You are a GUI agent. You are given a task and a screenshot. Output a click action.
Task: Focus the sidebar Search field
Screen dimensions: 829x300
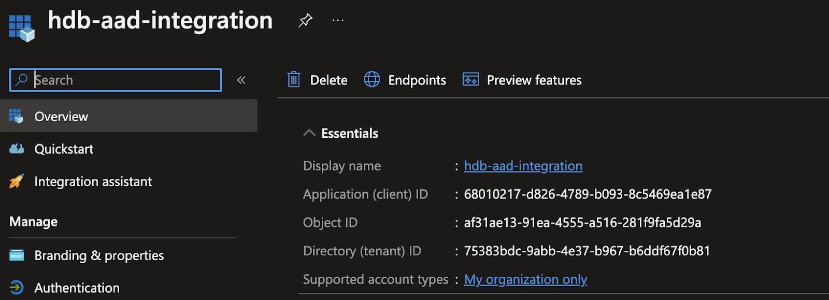[x=124, y=80]
